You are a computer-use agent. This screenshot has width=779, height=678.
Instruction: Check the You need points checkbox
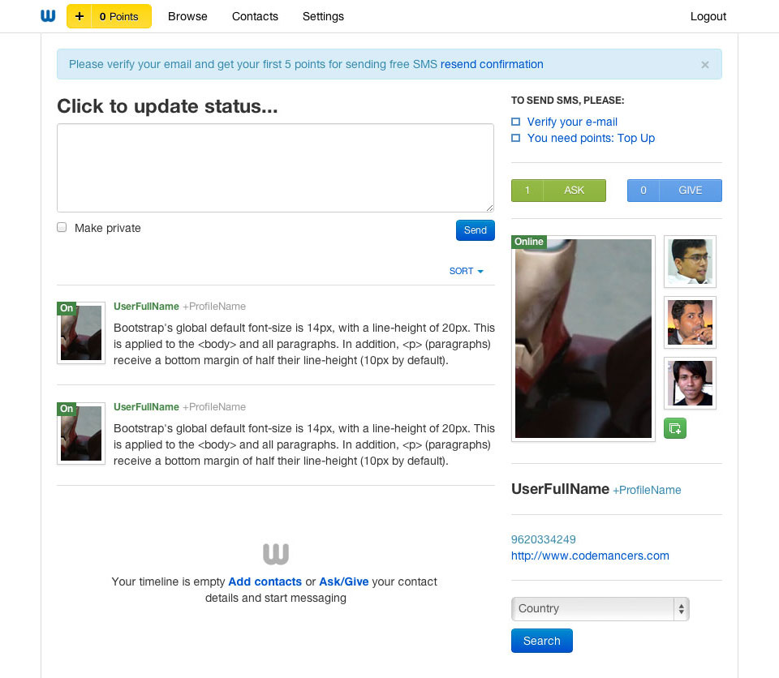516,138
